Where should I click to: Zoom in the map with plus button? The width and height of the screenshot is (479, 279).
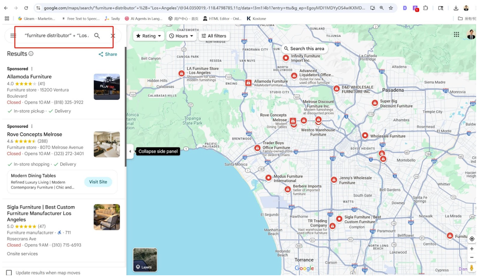coord(471,249)
